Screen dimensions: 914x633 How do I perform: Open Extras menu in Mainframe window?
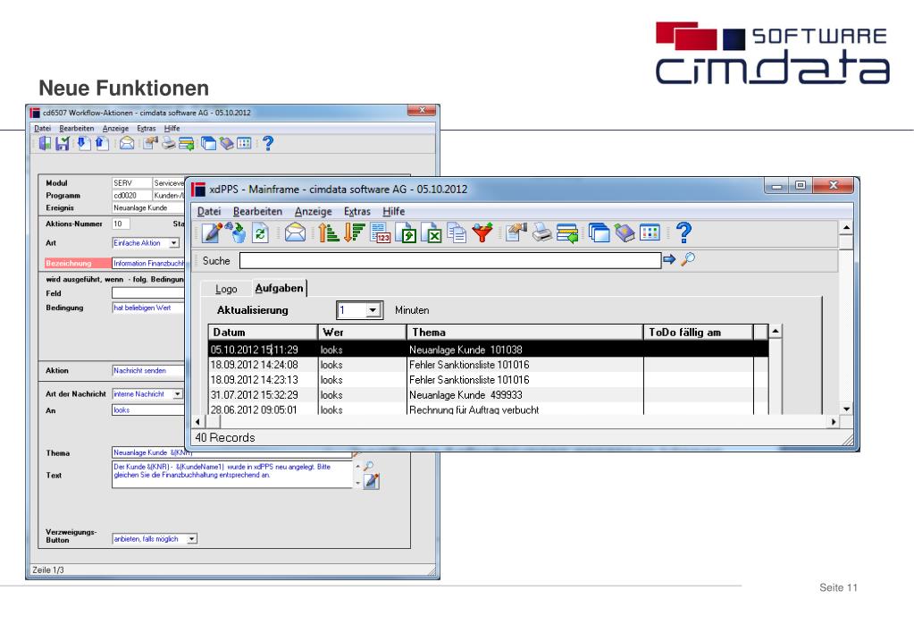pos(356,211)
